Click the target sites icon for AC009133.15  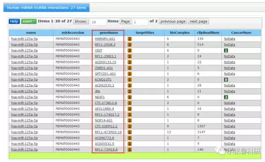(x=130, y=62)
